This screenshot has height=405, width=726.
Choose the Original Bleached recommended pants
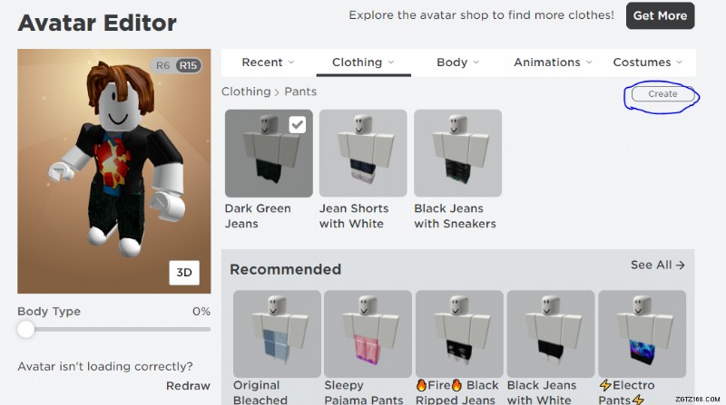[x=277, y=333]
